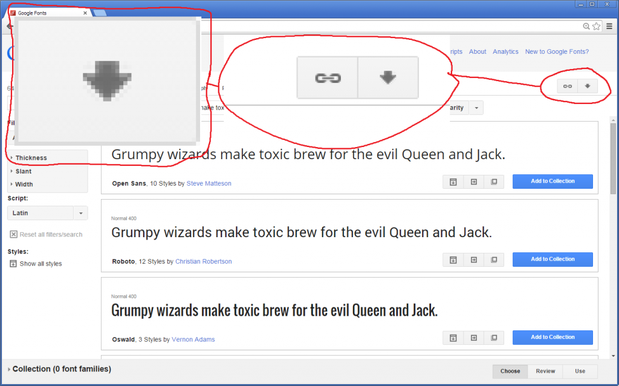Add Open Sans to Collection
The width and height of the screenshot is (619, 386).
pos(553,182)
